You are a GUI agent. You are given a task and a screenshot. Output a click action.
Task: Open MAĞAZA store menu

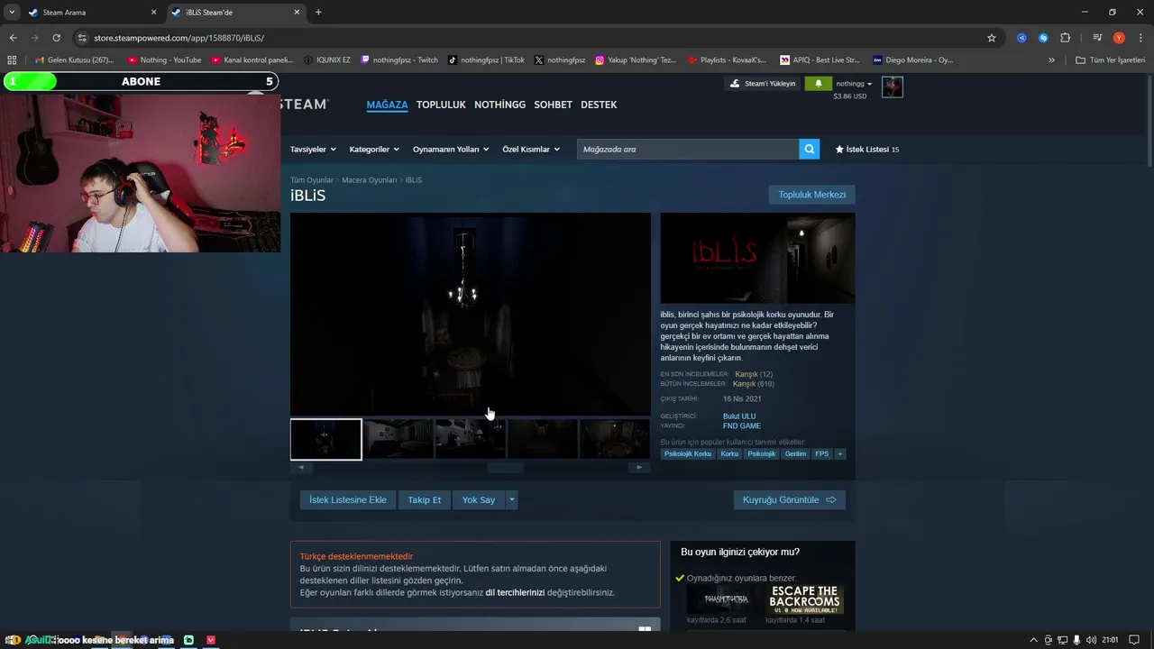click(387, 105)
